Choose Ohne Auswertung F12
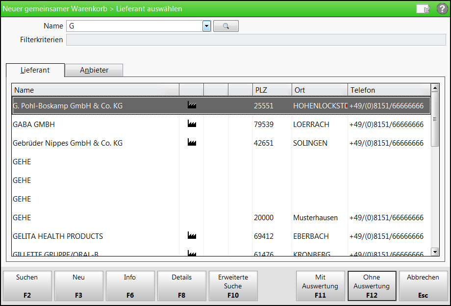Image resolution: width=451 pixels, height=306 pixels. point(372,286)
